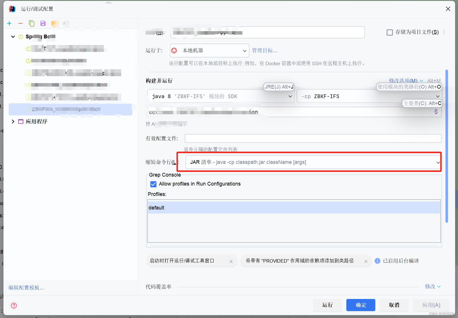The height and width of the screenshot is (318, 458).
Task: Expand the Application tree node
Action: (x=13, y=121)
